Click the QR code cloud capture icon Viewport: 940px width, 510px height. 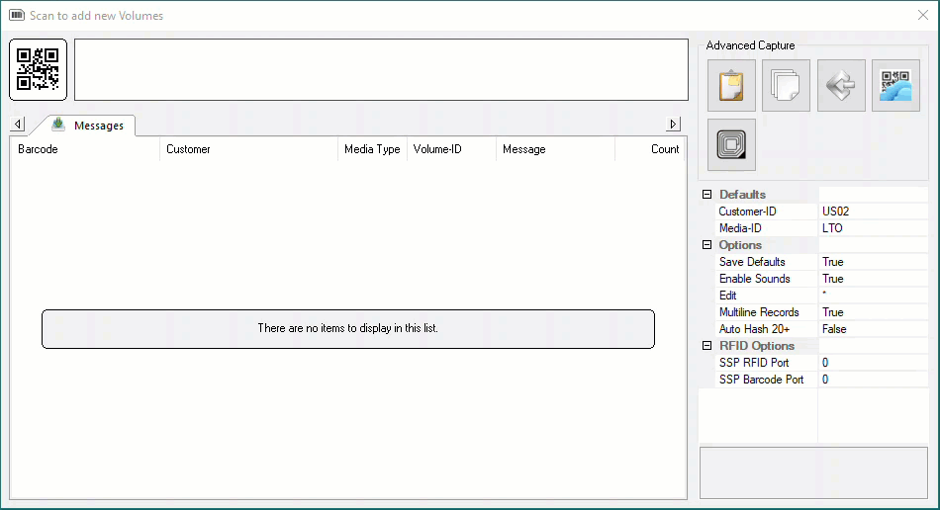pyautogui.click(x=895, y=85)
